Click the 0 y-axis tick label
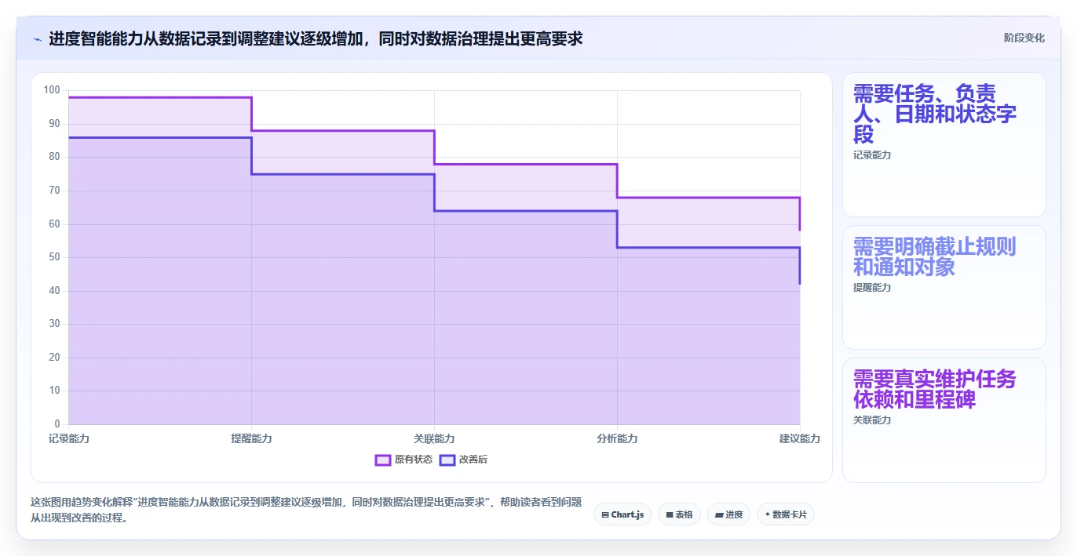This screenshot has height=556, width=1077. [x=57, y=424]
